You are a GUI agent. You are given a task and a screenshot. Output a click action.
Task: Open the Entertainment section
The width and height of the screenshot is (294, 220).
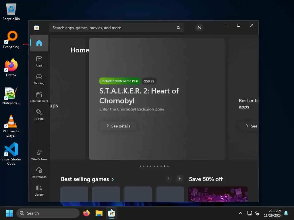39,97
